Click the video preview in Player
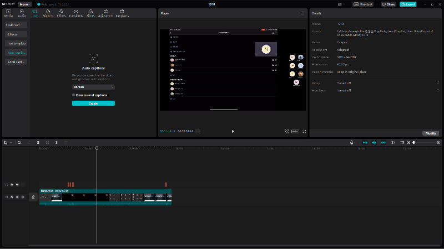This screenshot has width=444, height=249. tap(233, 70)
